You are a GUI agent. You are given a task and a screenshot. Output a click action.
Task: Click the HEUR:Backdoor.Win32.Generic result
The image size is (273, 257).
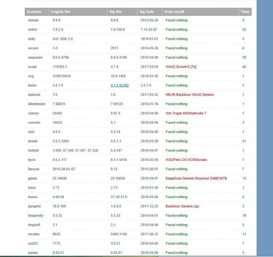coord(190,95)
